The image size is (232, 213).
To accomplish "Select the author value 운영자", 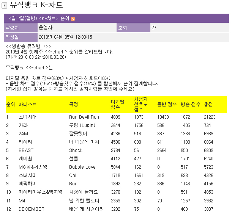I will pos(46,28).
